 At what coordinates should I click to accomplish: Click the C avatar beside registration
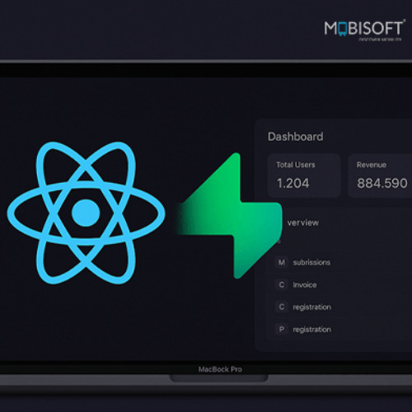point(282,307)
